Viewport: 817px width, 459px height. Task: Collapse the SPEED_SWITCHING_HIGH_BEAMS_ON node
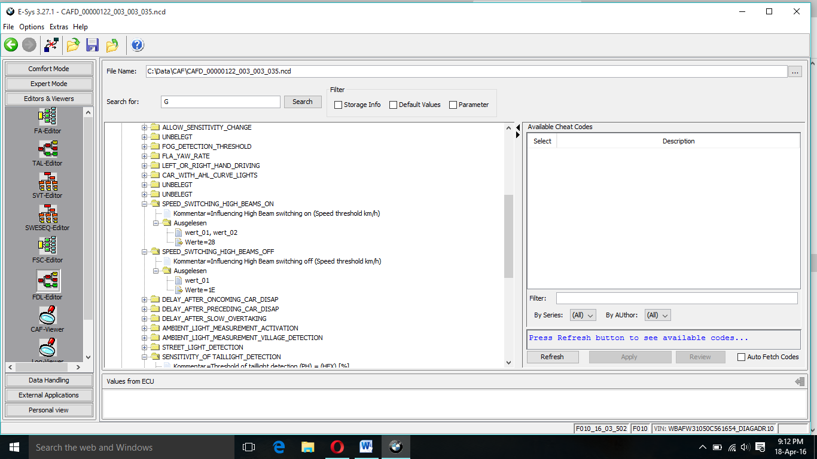click(x=144, y=204)
